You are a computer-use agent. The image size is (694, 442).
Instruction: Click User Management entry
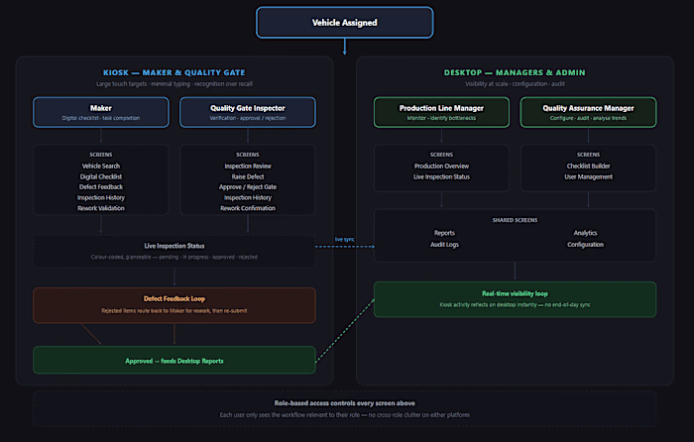pos(588,176)
